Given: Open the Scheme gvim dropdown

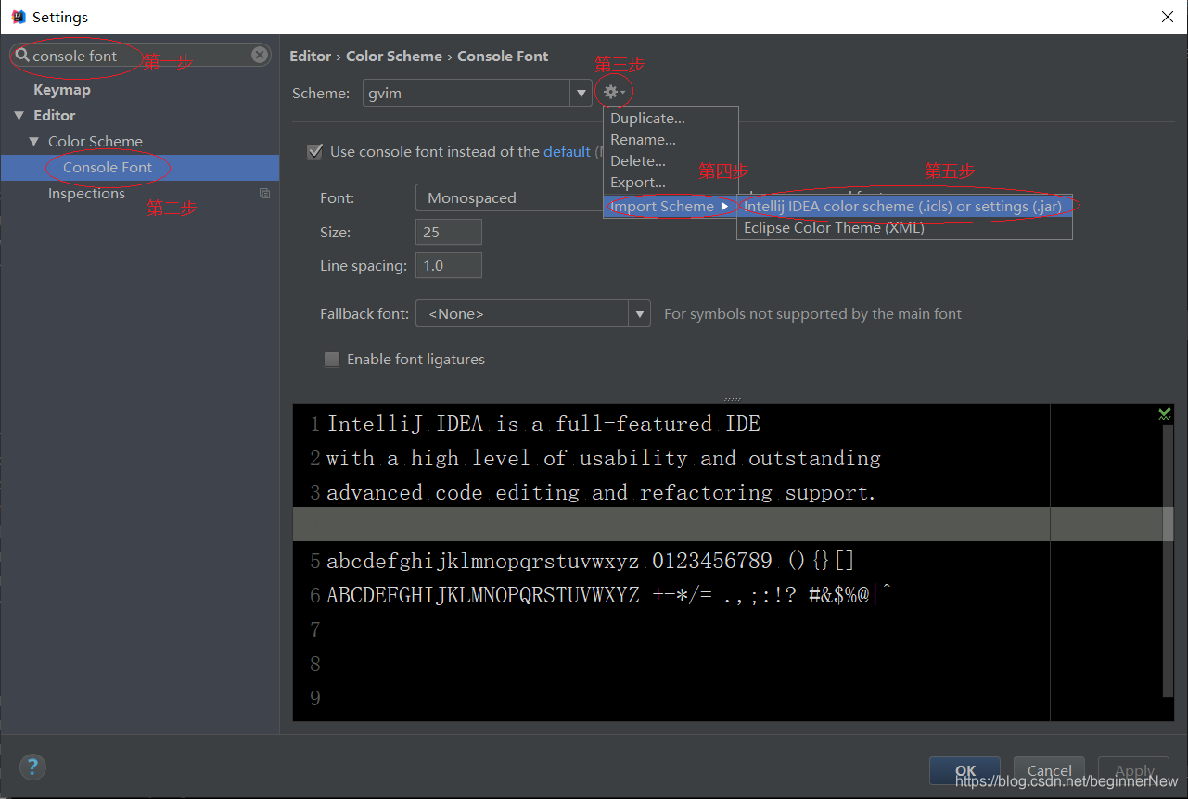Looking at the screenshot, I should (x=477, y=93).
